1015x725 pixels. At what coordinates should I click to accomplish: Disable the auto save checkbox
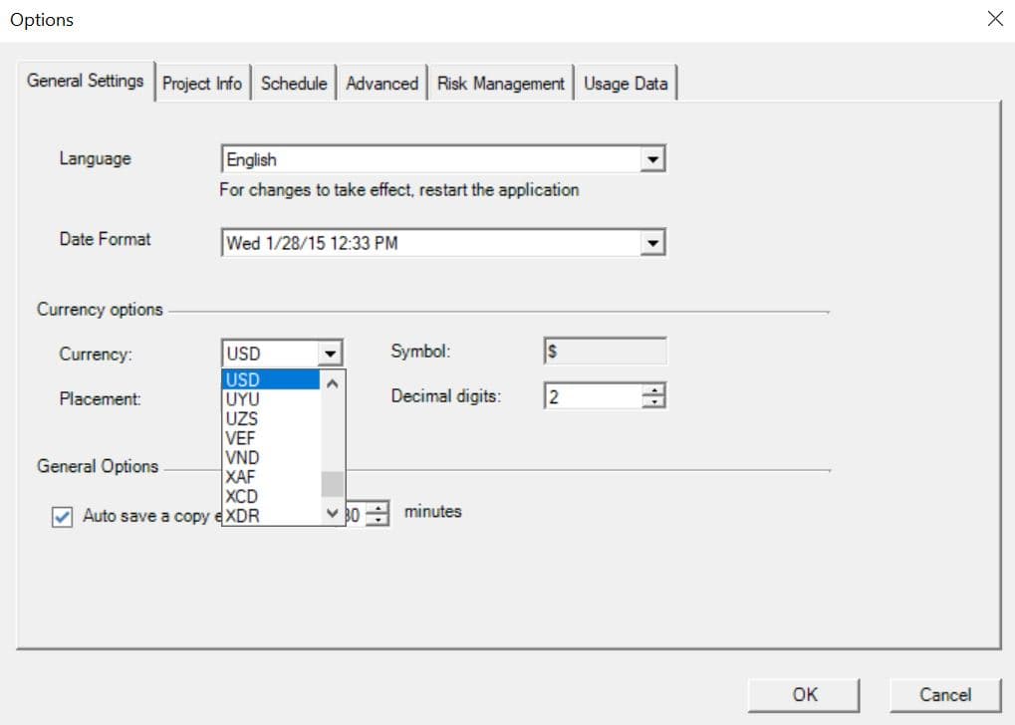pos(61,516)
